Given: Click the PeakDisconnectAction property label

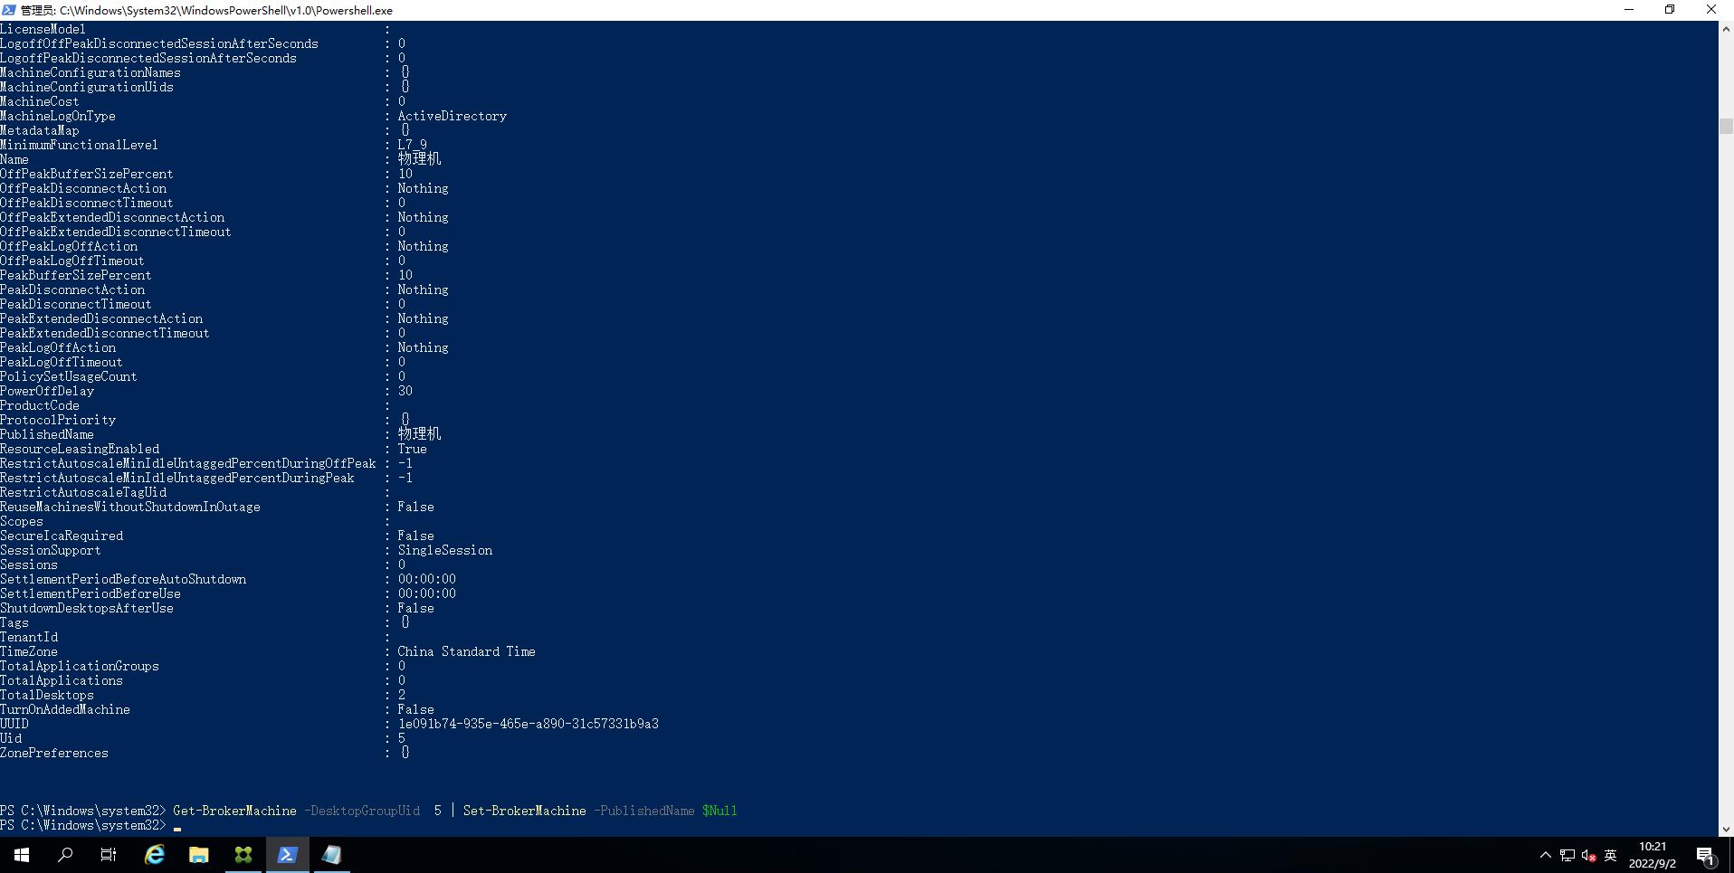Looking at the screenshot, I should (x=72, y=289).
